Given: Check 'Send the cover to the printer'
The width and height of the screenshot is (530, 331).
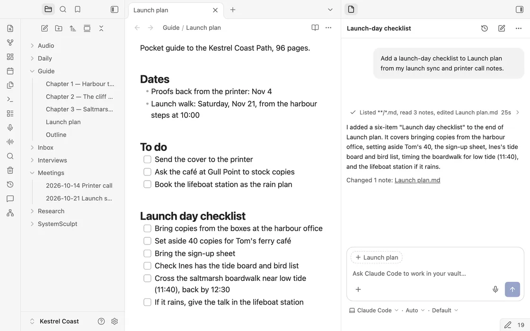Looking at the screenshot, I should point(147,159).
